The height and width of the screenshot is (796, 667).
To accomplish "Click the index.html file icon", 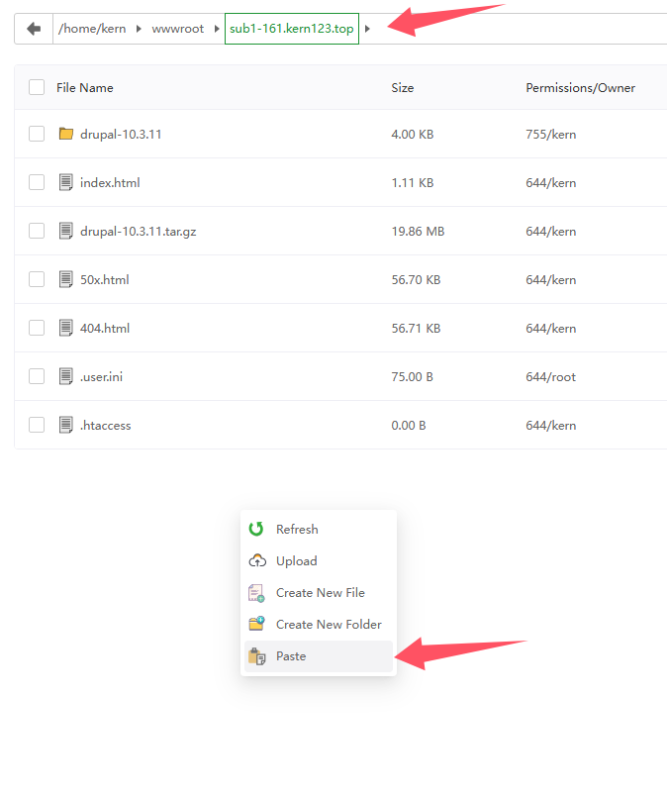I will (x=66, y=182).
